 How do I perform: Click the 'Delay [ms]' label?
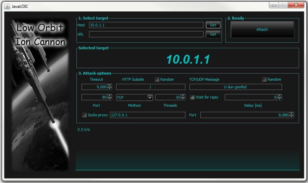(253, 105)
